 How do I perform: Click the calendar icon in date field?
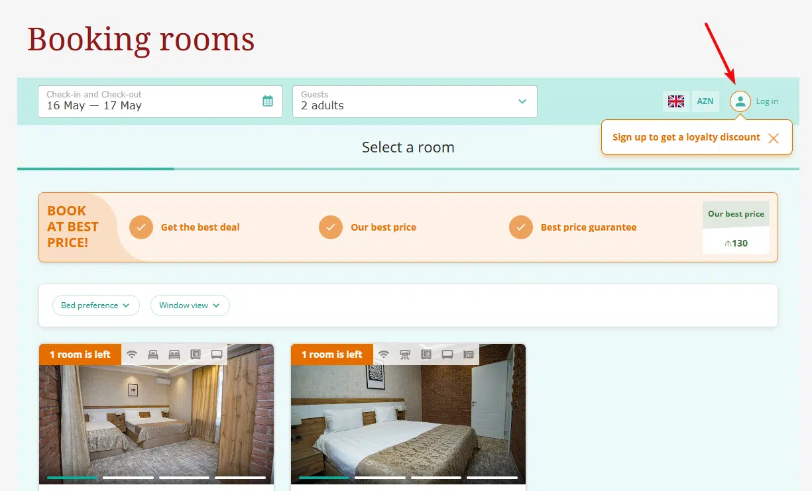pos(268,101)
